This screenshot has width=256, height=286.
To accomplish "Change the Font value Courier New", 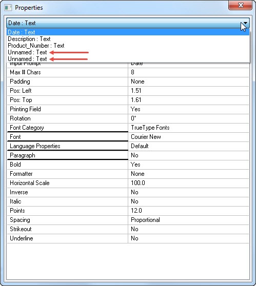I will tap(188, 137).
